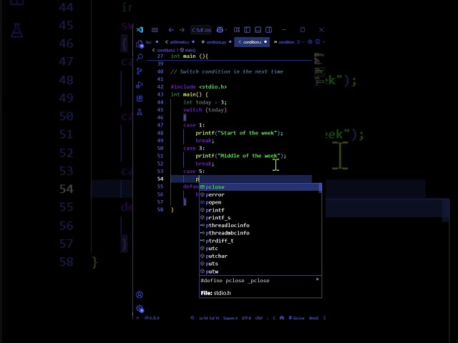Expand the run button dropdown arrow

click(x=303, y=42)
